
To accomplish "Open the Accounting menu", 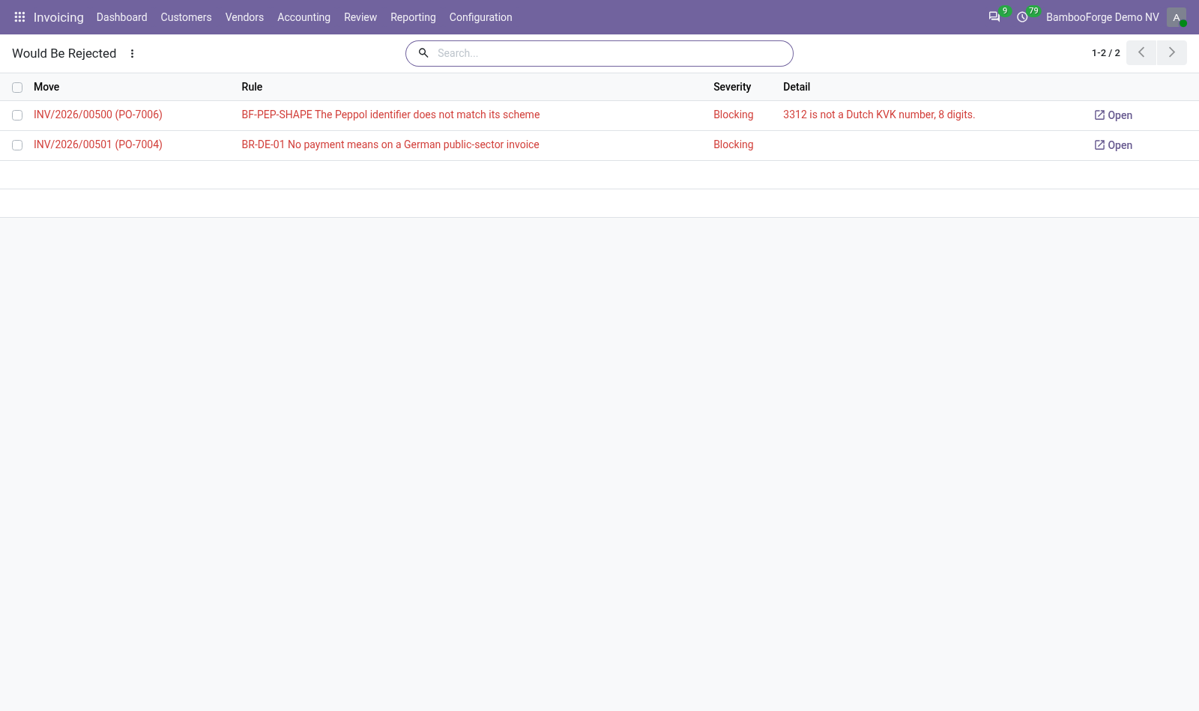I will point(303,16).
